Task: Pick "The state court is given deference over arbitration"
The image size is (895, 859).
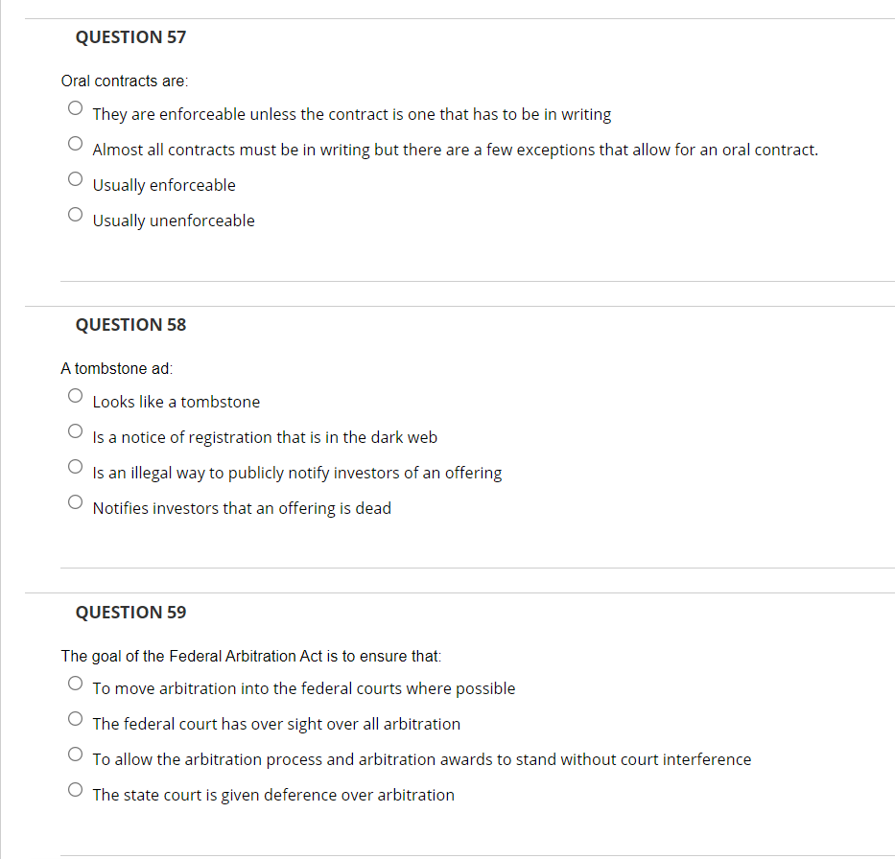Action: pos(75,789)
